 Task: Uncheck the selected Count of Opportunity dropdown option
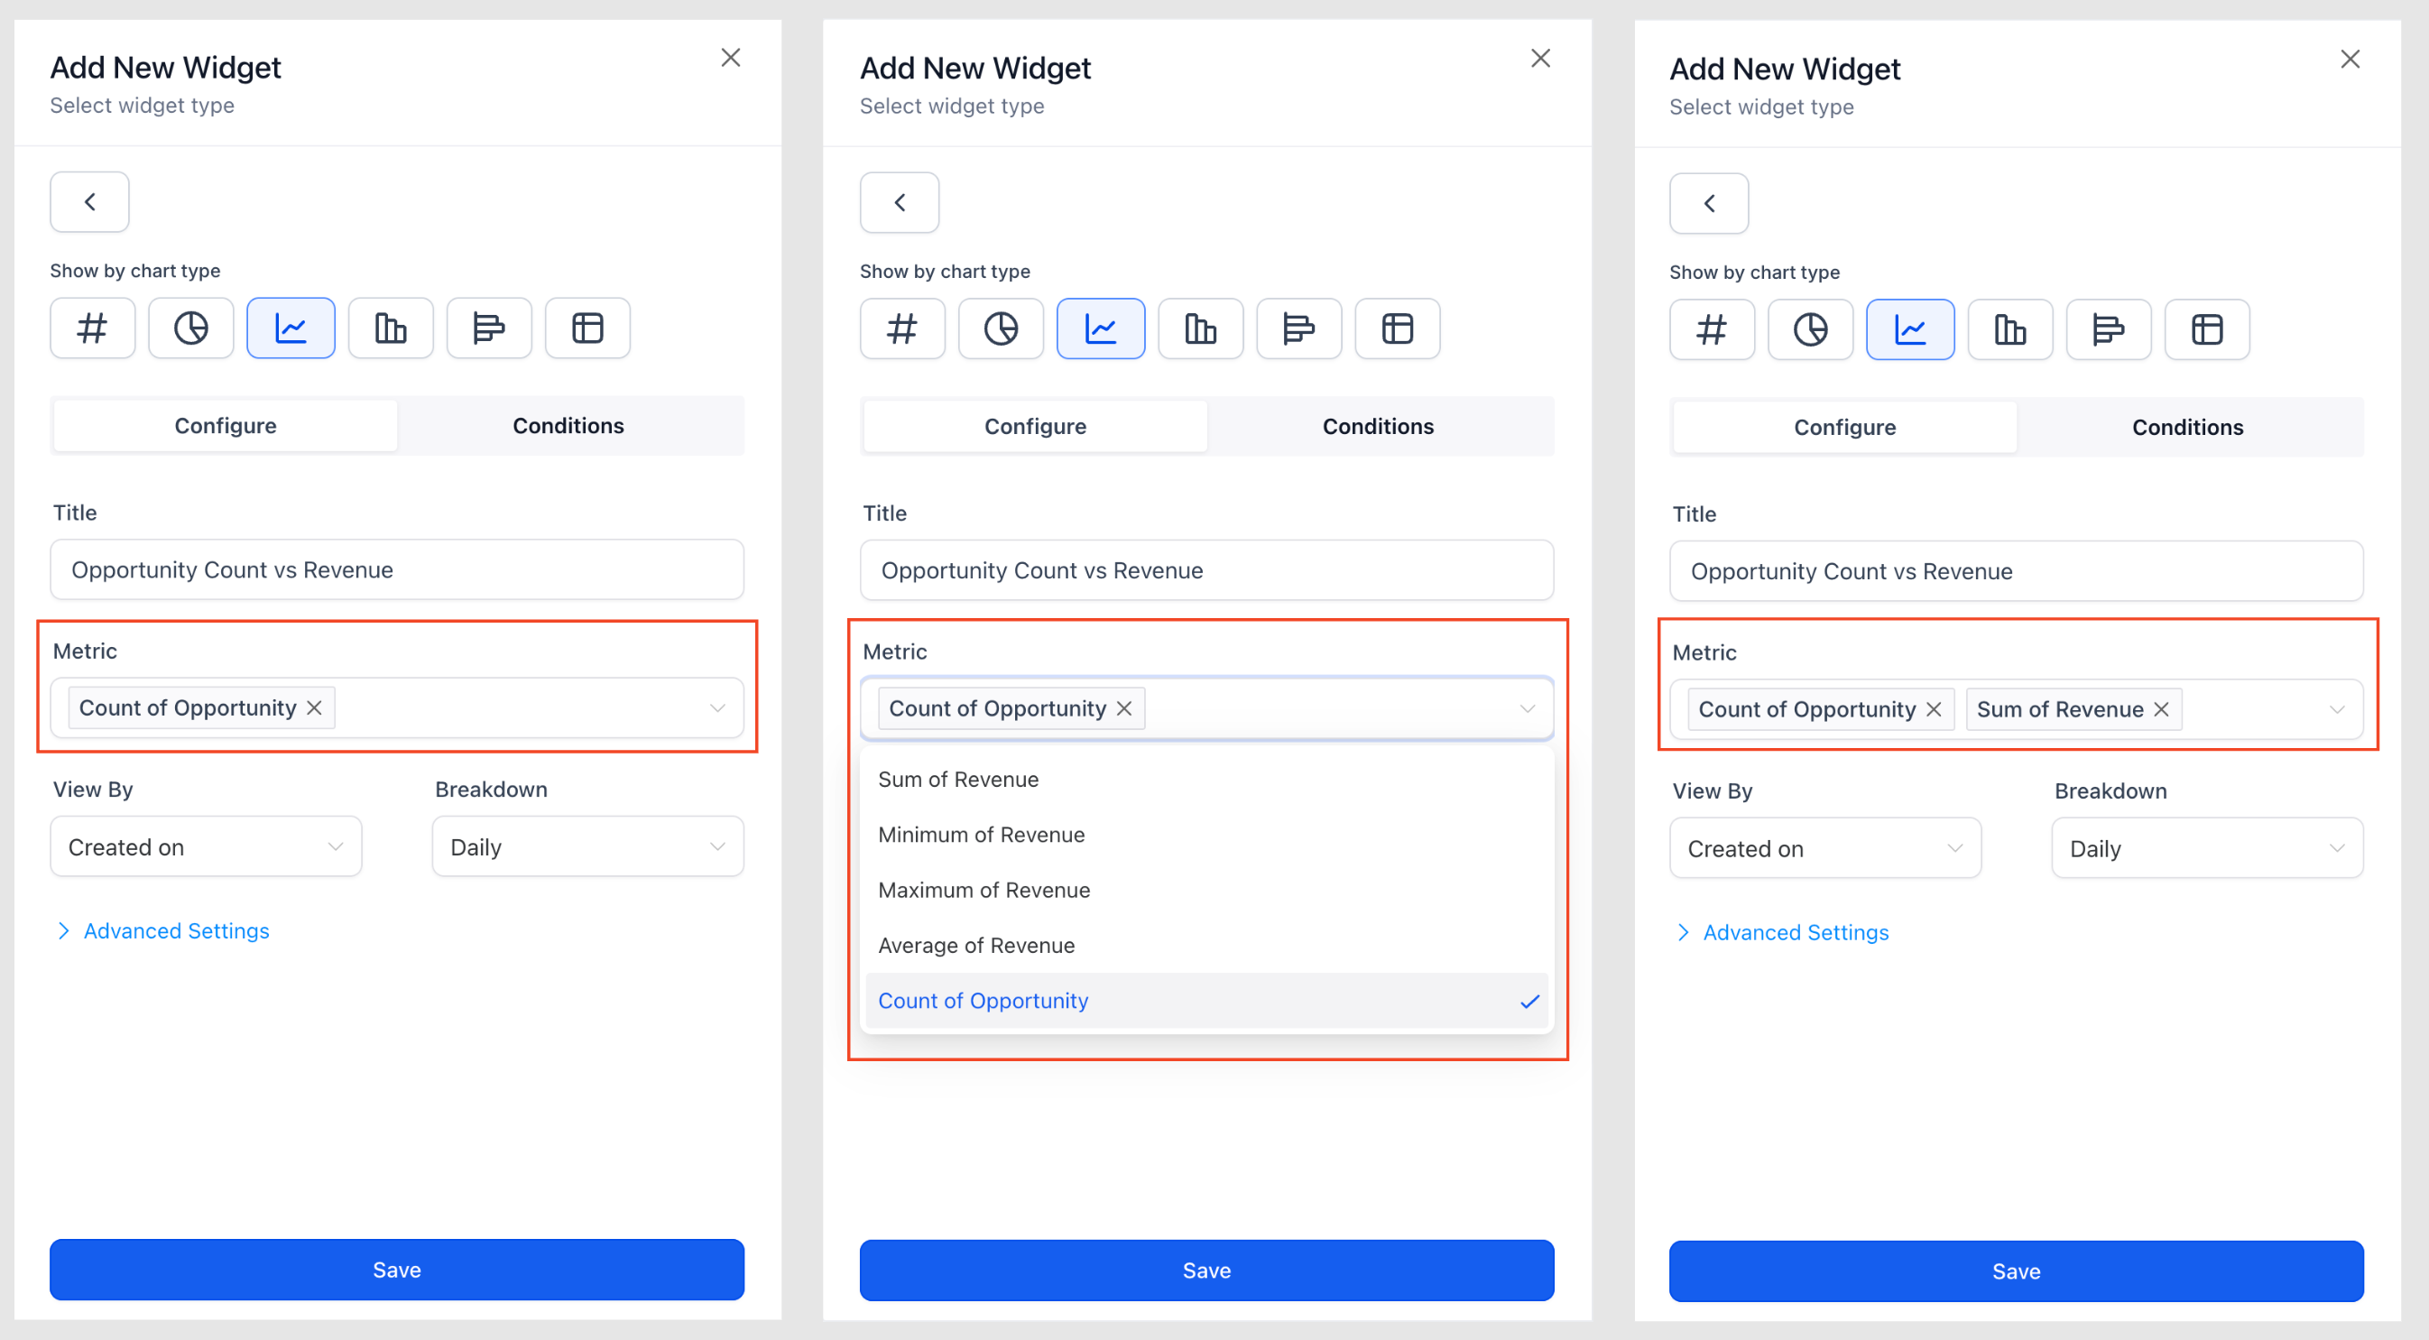(1206, 1001)
